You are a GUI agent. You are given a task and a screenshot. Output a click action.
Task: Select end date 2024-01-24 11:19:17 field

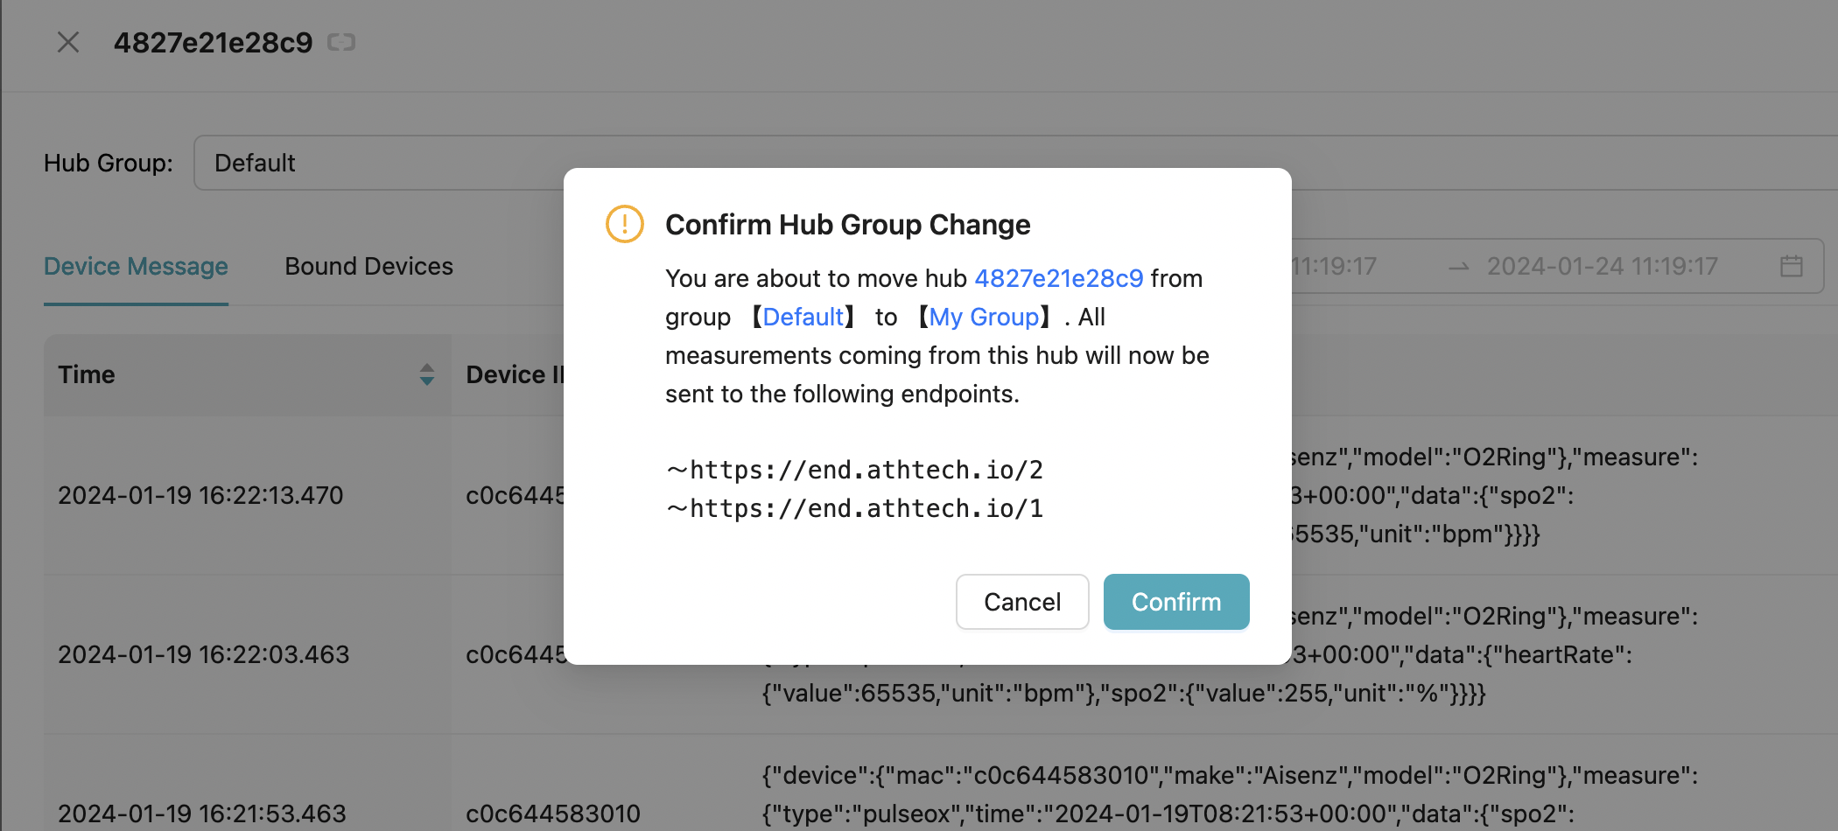click(1602, 266)
